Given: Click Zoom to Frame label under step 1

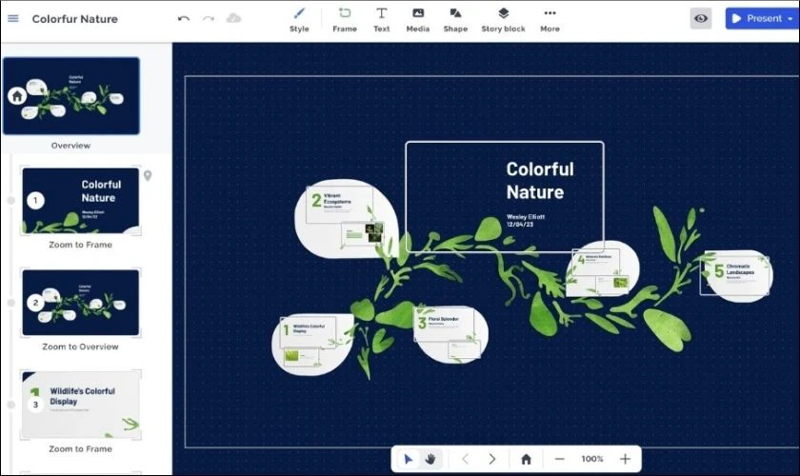Looking at the screenshot, I should 81,245.
